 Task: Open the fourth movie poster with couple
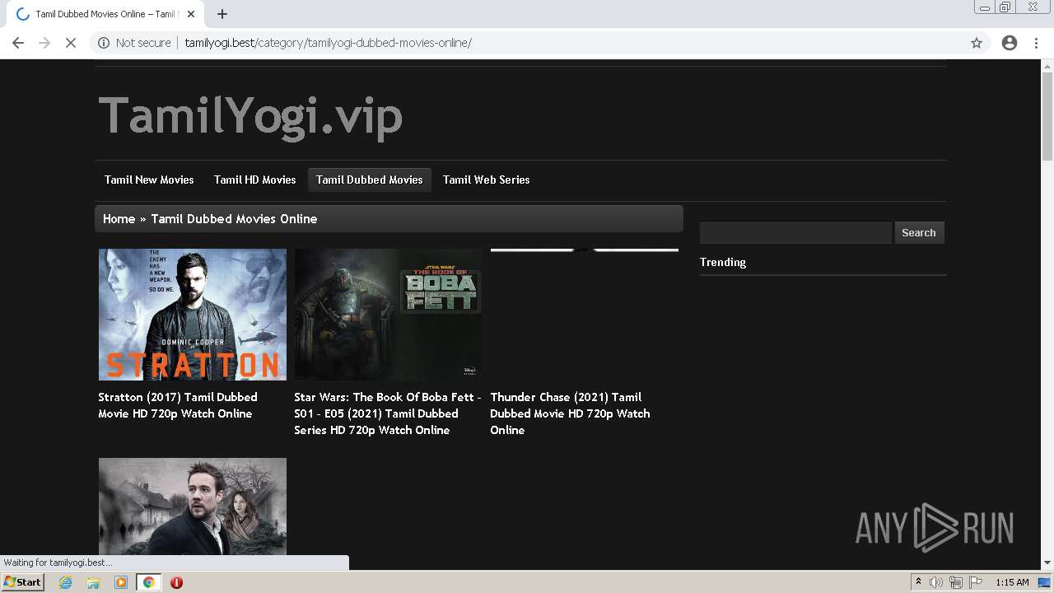(x=193, y=507)
